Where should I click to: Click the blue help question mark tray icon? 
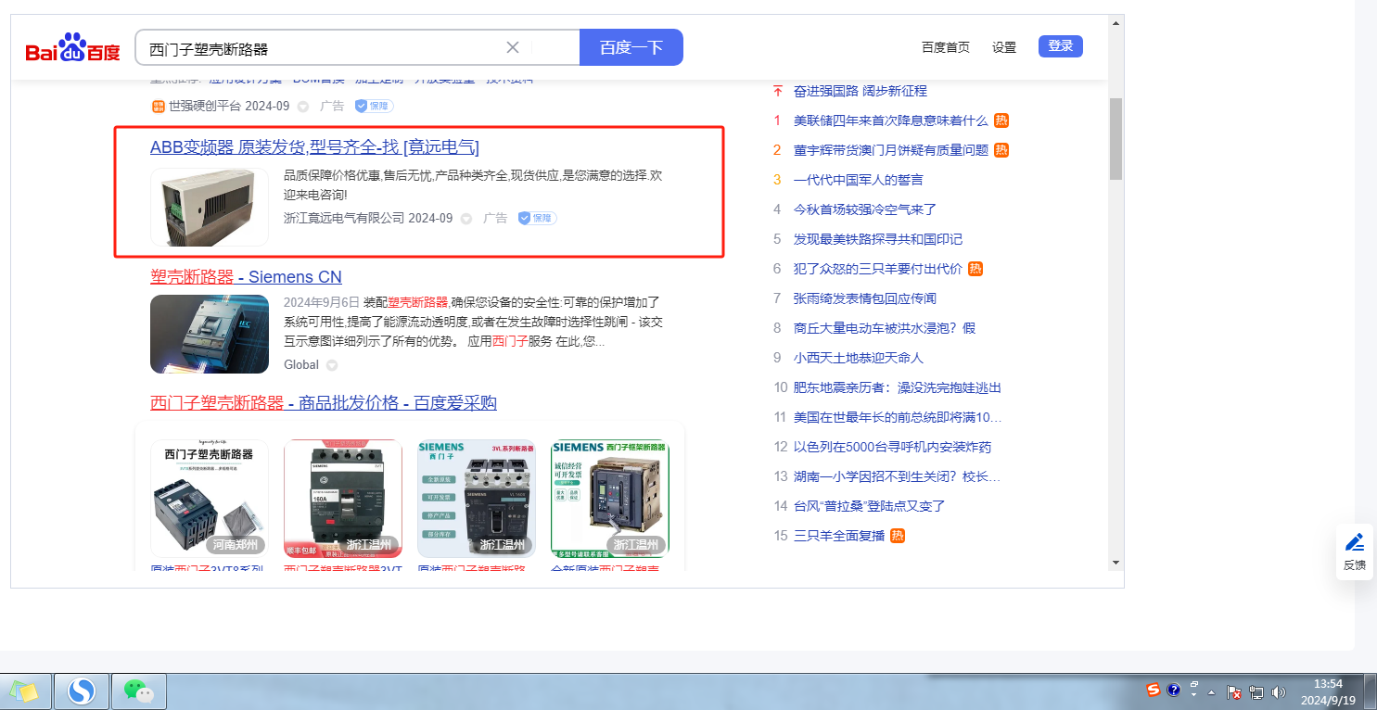[x=1173, y=691]
